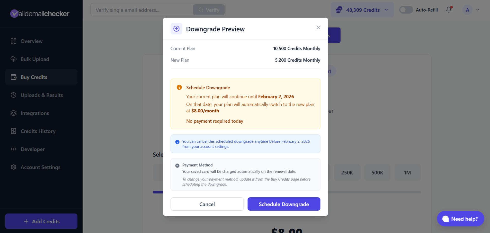This screenshot has width=490, height=233.
Task: Enable the Auto-Refill toggle
Action: 406,9
